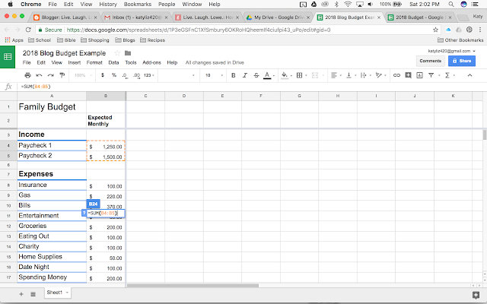Click the document title 2018 Blog Budget Example

[x=64, y=53]
